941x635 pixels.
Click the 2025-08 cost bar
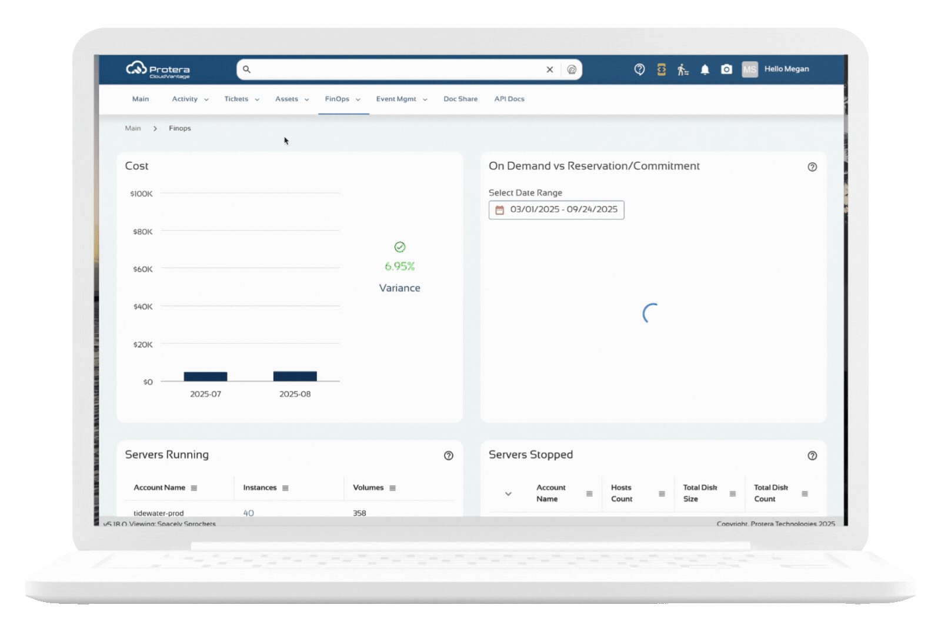coord(295,376)
